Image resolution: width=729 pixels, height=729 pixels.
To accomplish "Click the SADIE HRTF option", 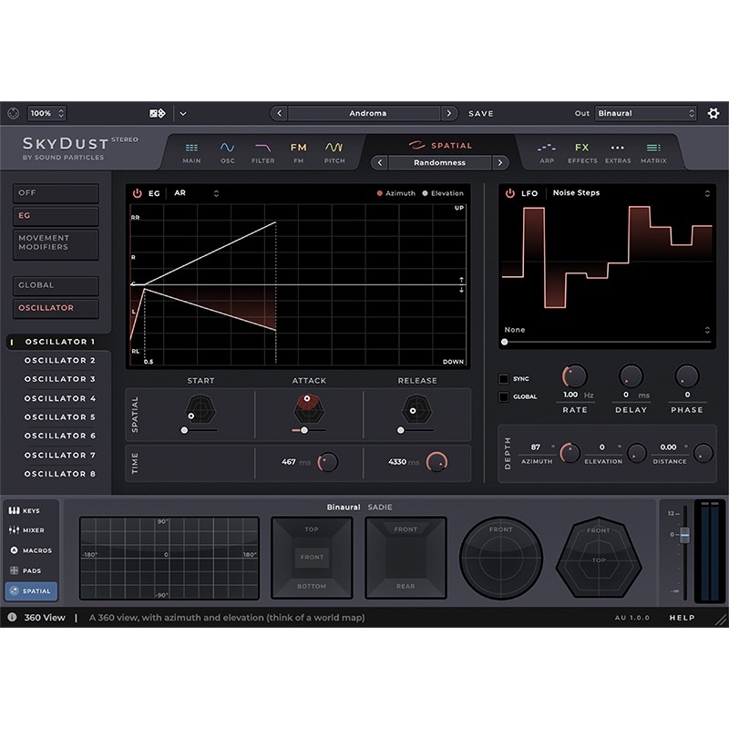I will click(380, 508).
